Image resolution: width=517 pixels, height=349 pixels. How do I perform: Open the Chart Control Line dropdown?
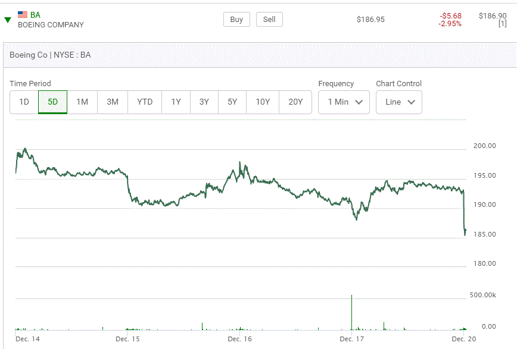pos(399,102)
